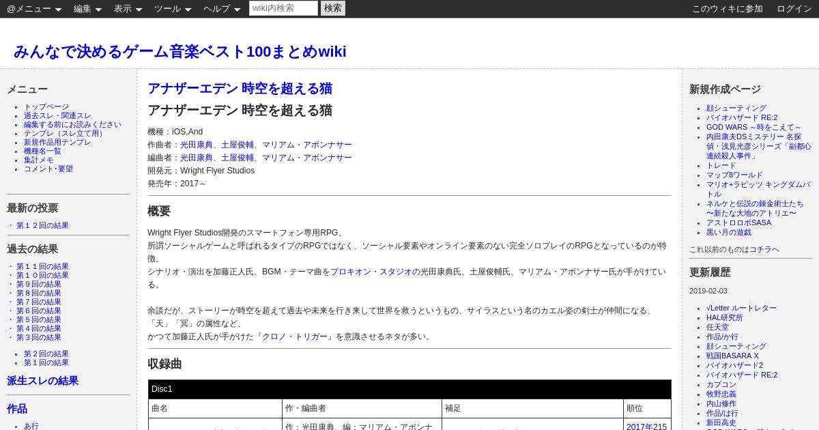Open 第１２回の結果 link
The height and width of the screenshot is (430, 819).
pos(42,226)
